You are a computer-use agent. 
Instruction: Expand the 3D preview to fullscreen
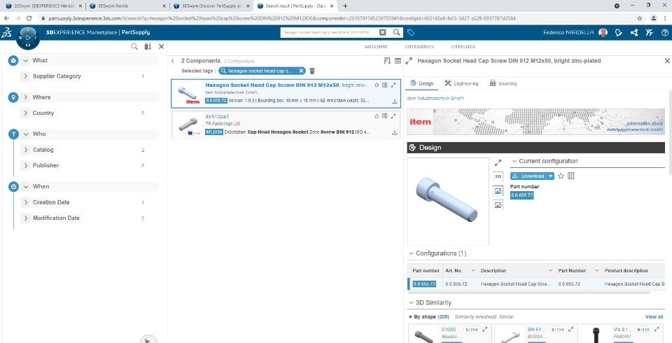click(498, 163)
